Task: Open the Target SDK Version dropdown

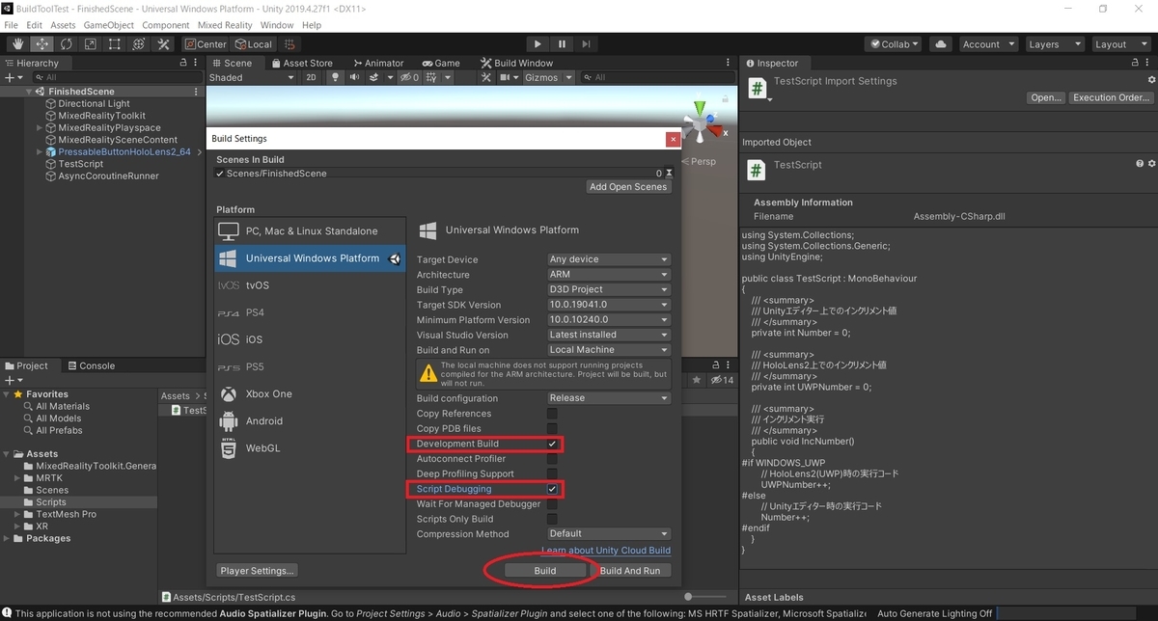Action: point(608,305)
